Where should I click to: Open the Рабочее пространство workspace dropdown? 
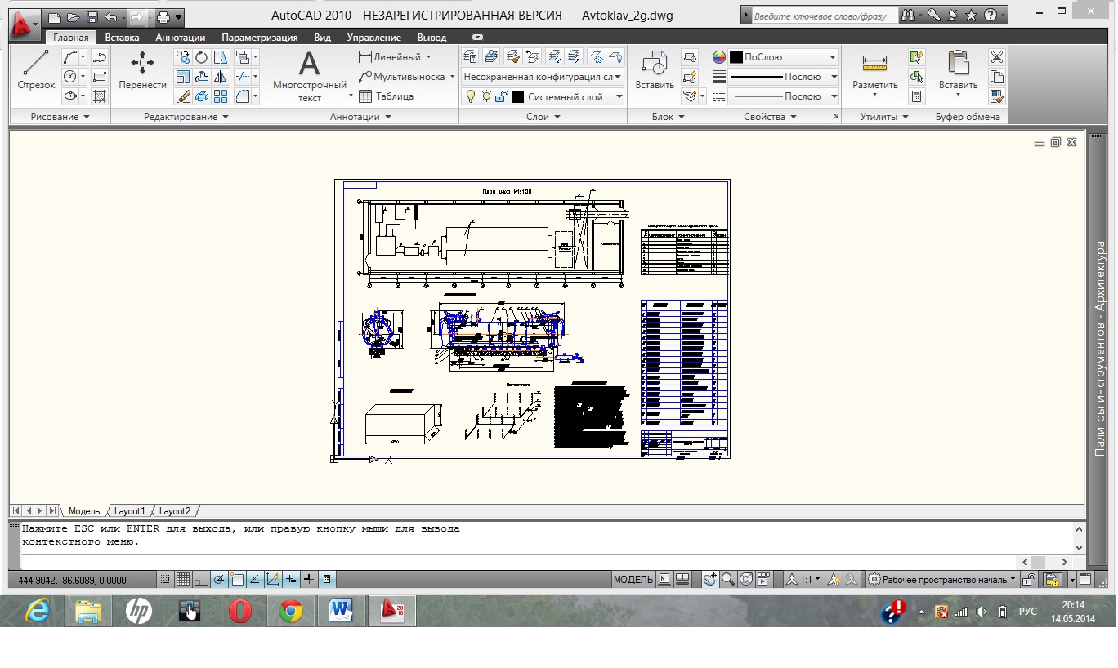943,580
